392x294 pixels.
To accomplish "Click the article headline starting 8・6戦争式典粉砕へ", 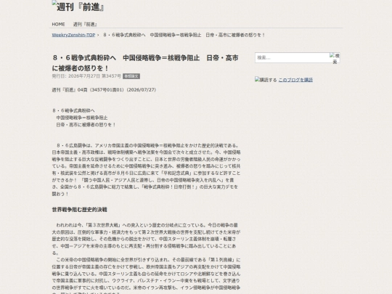I will coord(145,62).
